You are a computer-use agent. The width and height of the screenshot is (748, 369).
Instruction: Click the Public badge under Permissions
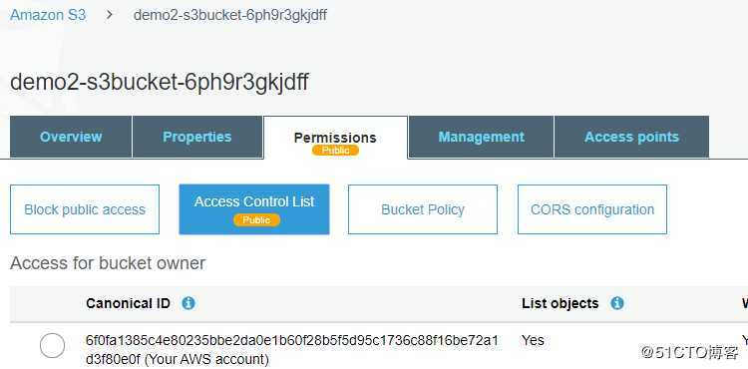tap(335, 151)
